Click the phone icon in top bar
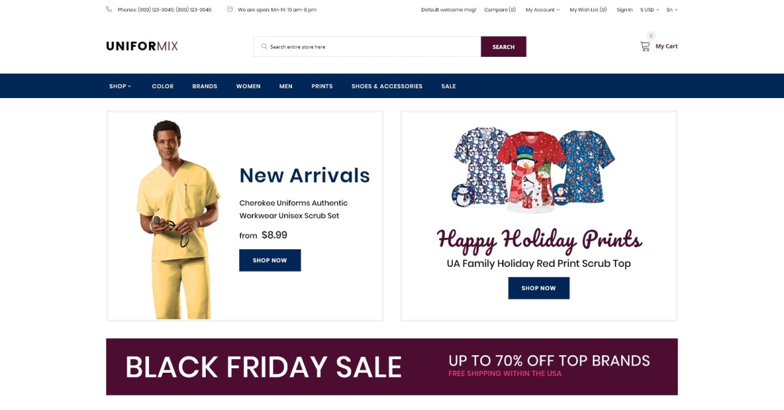The image size is (784, 410). point(108,9)
